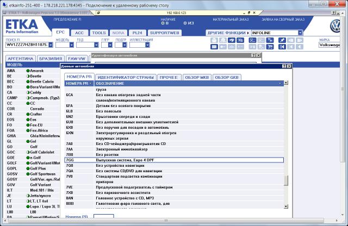The height and width of the screenshot is (226, 348).
Task: Switch to the ACC tab
Action: click(x=79, y=33)
